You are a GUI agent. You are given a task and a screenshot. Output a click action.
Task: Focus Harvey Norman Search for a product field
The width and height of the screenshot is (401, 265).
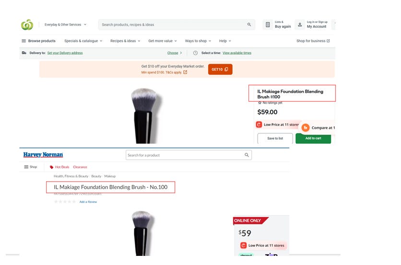[189, 155]
